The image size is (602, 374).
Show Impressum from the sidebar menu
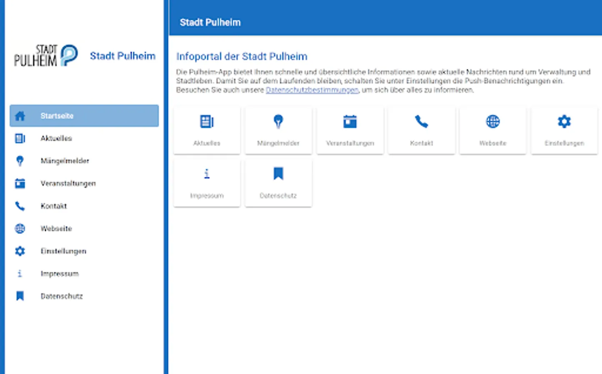pyautogui.click(x=84, y=273)
